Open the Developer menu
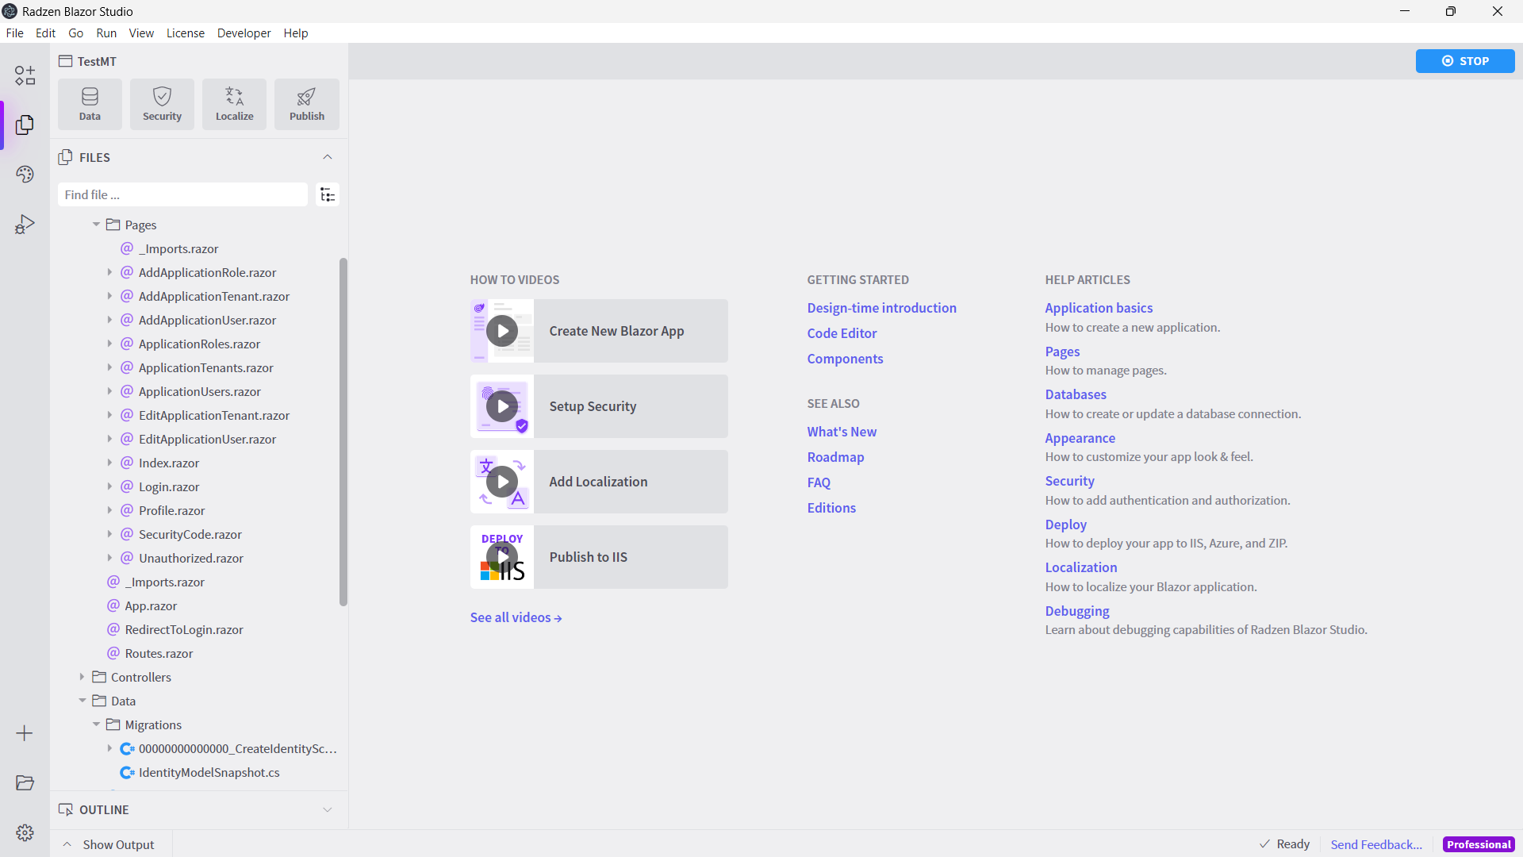The image size is (1523, 857). [x=244, y=33]
